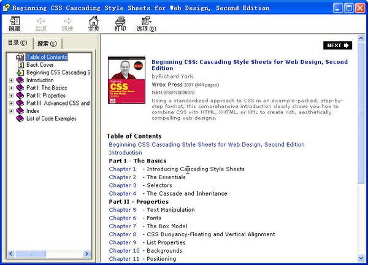368x265 pixels.
Task: Switch to the Search (搜索) tab
Action: pyautogui.click(x=47, y=43)
